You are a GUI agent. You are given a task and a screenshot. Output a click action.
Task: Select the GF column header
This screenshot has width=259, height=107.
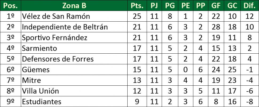tap(216, 6)
